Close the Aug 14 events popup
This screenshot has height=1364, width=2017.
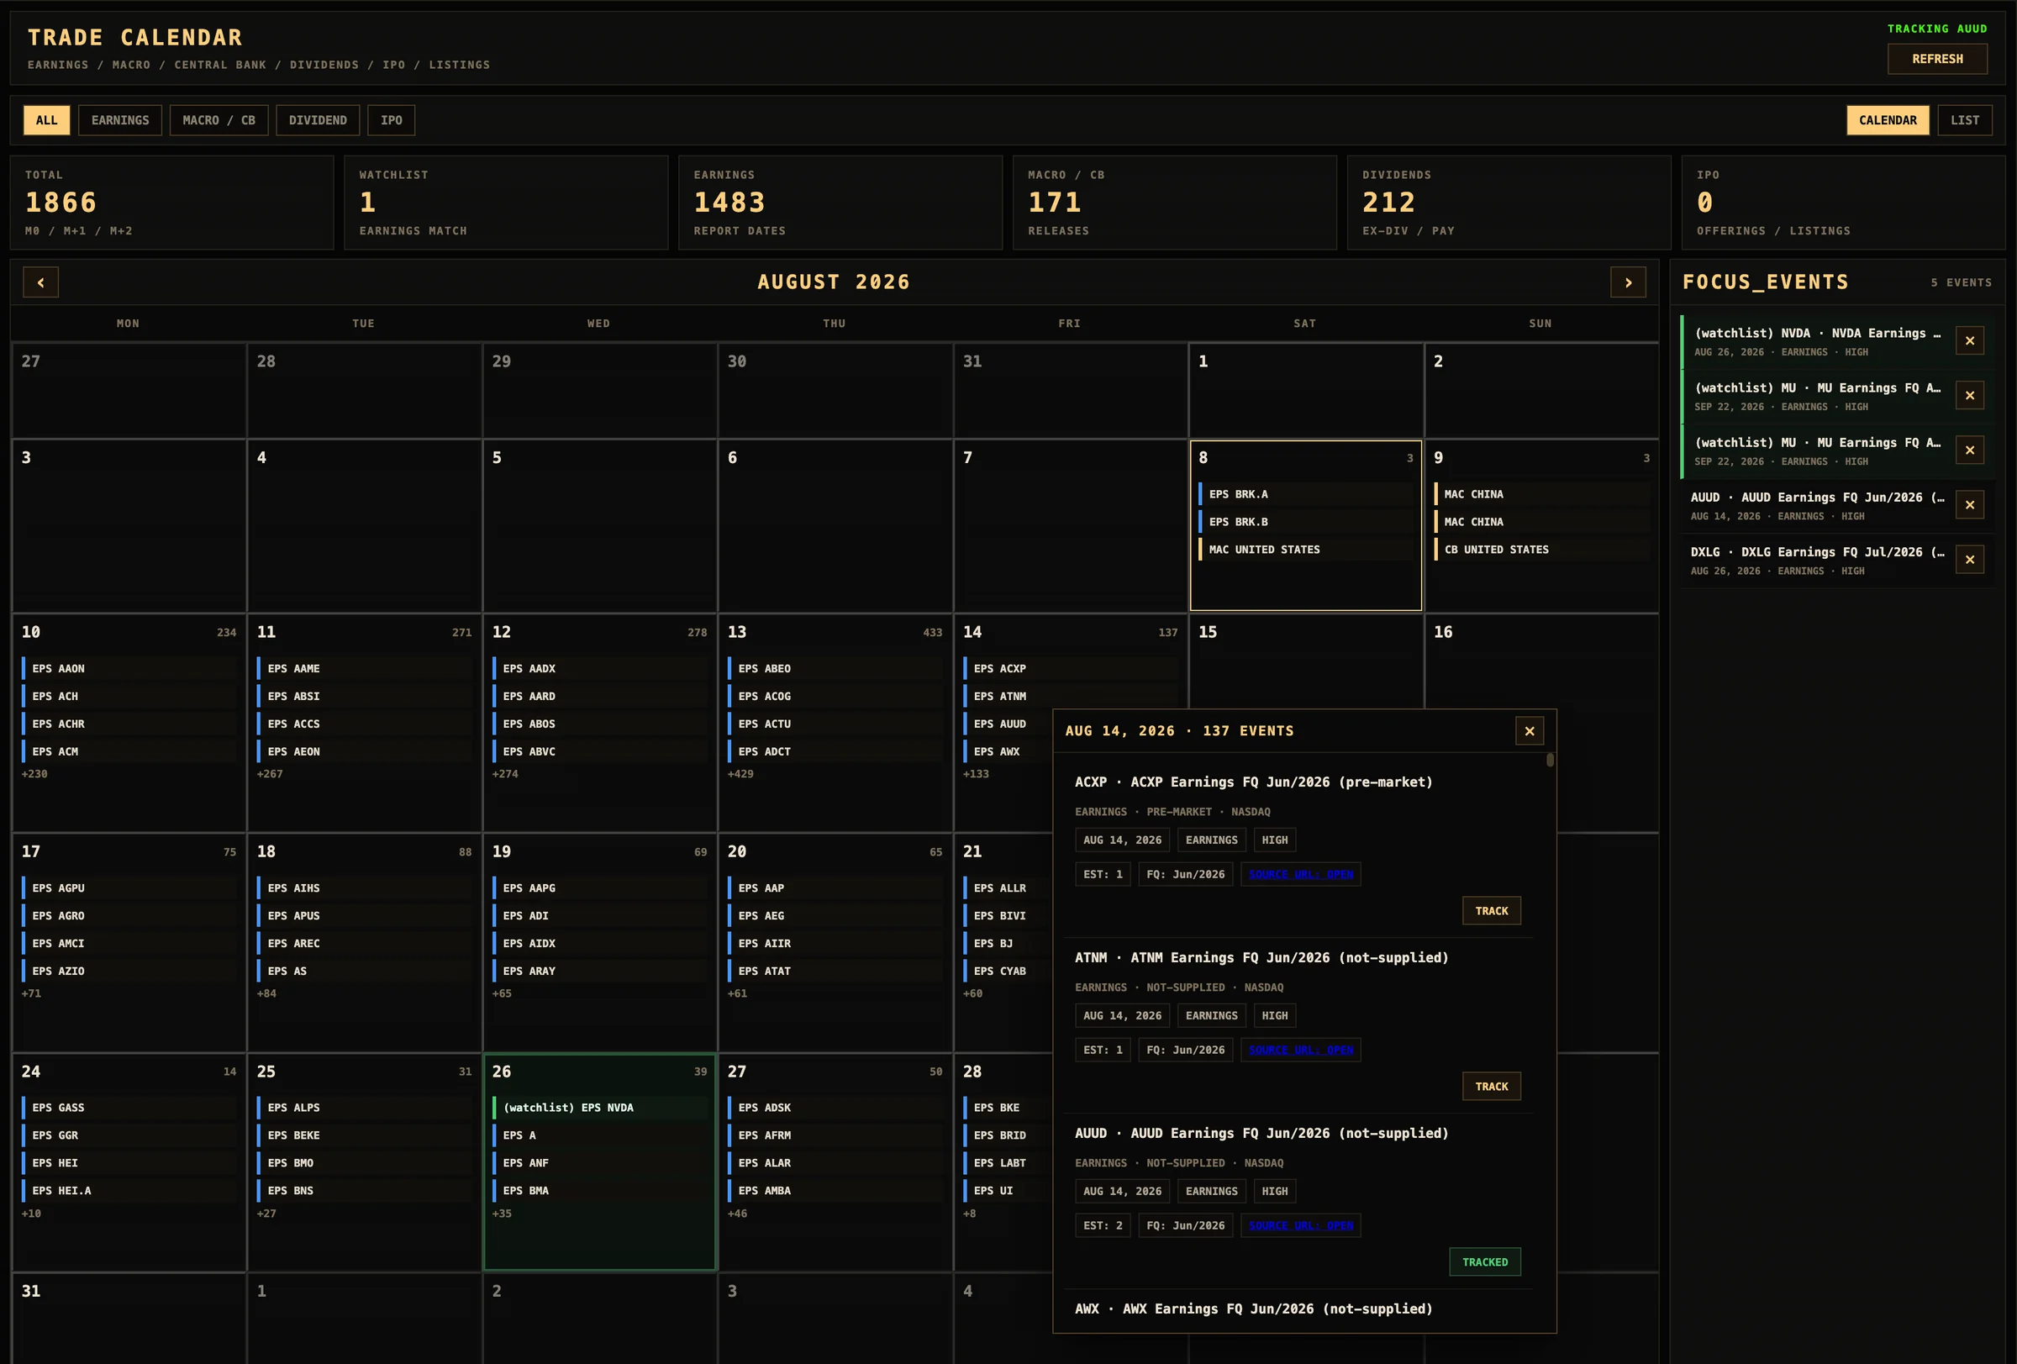(1530, 731)
